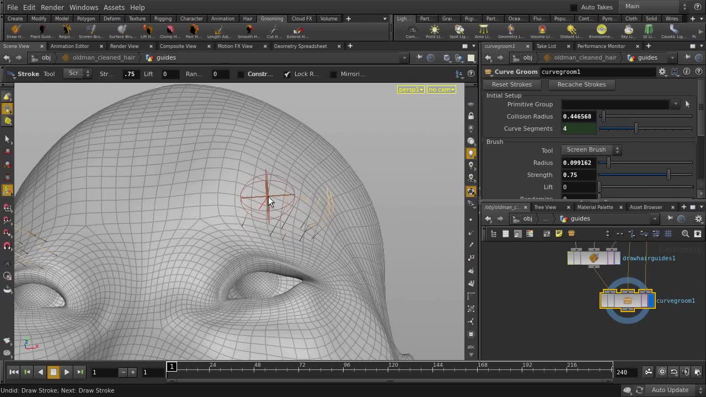Toggle display flag on curvegroom1 node
Screen dimensions: 706x397
pos(651,301)
